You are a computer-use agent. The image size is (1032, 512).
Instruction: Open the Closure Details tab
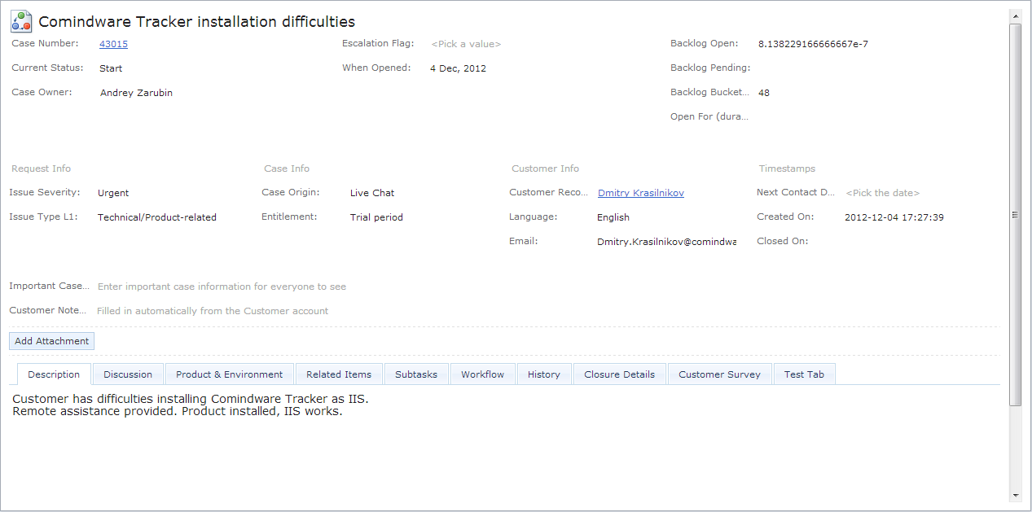click(x=620, y=374)
